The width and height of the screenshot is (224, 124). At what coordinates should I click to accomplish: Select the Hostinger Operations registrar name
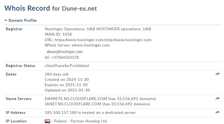tap(98, 29)
